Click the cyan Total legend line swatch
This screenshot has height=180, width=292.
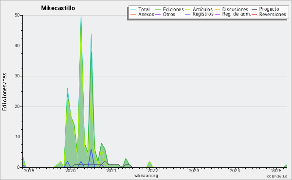pyautogui.click(x=133, y=9)
